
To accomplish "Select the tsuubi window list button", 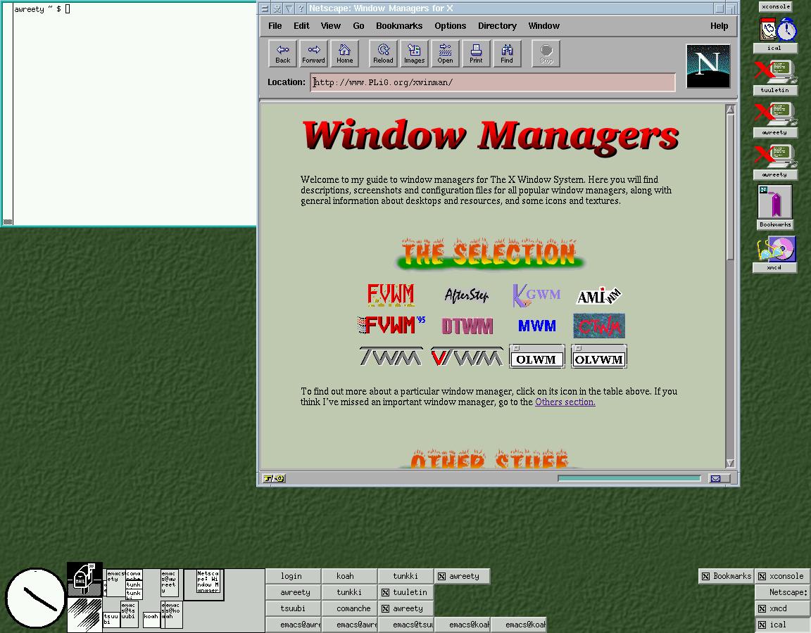I will [293, 608].
